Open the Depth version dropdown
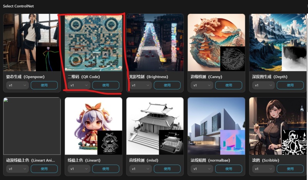 263,85
